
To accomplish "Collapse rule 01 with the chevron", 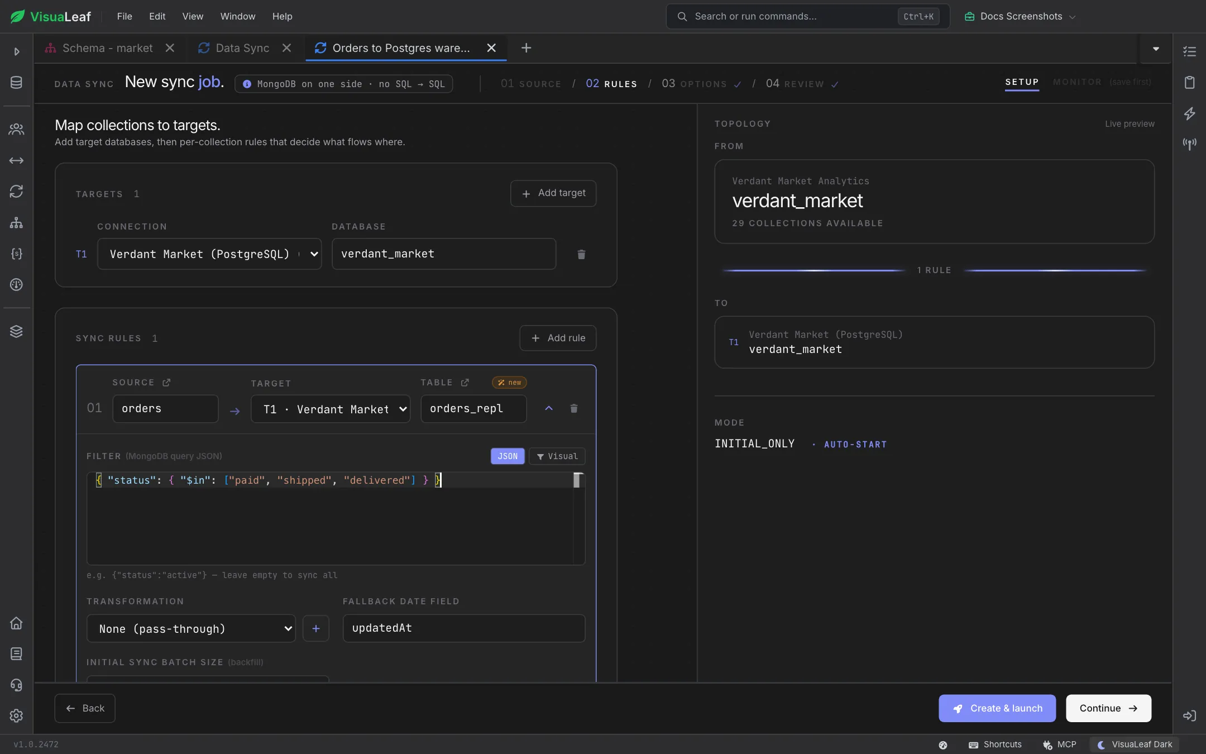I will tap(549, 408).
